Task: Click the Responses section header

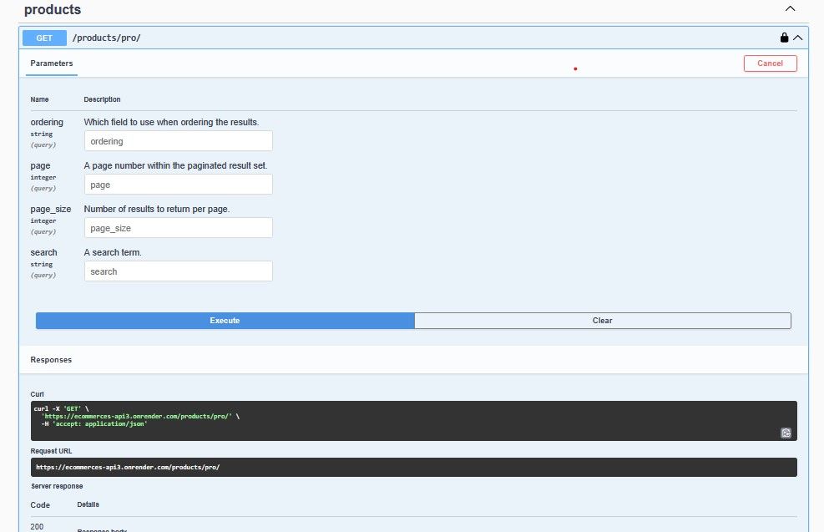Action: coord(51,360)
